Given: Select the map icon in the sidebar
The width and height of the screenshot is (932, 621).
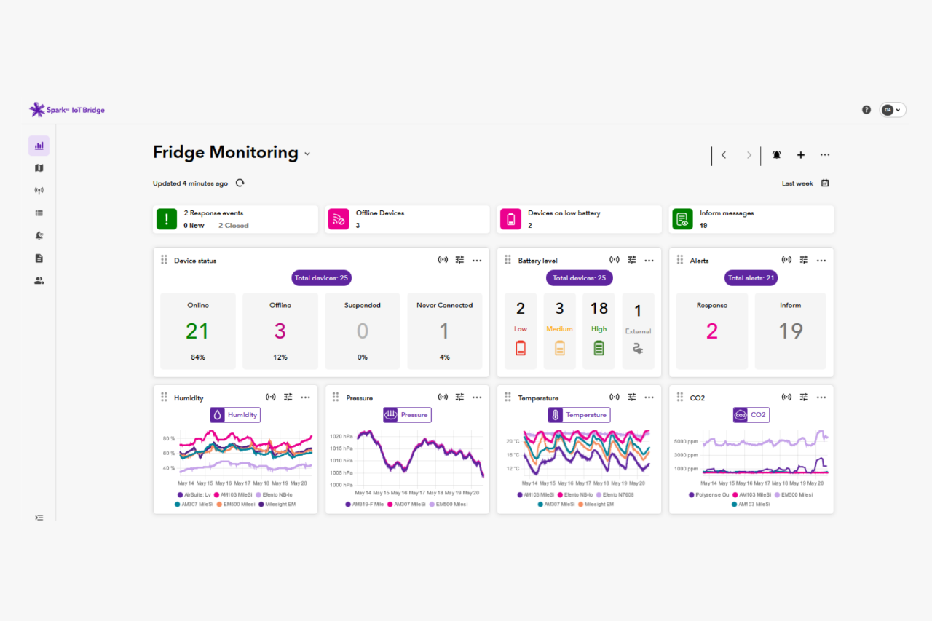Looking at the screenshot, I should (x=39, y=168).
